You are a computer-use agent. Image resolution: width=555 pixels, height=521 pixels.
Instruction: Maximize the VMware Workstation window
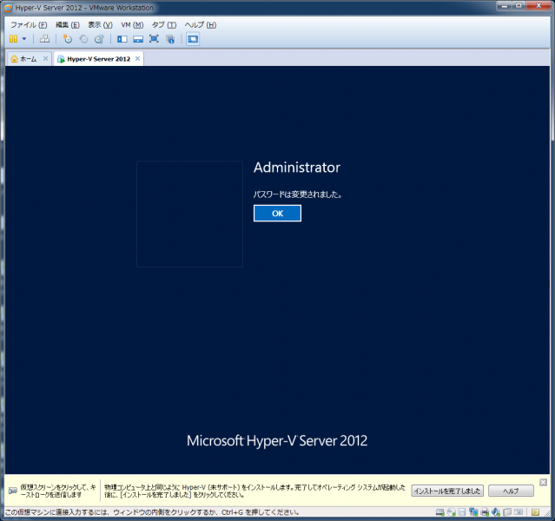click(519, 6)
